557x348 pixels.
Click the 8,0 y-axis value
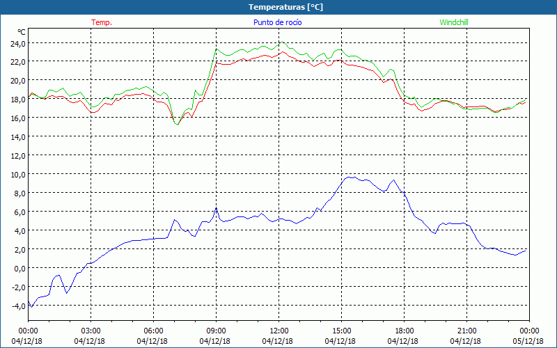[x=20, y=194]
